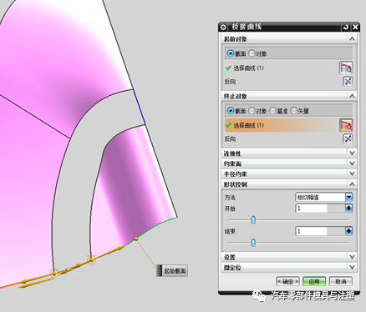Click the 确定 button
366x312 pixels.
tap(287, 281)
